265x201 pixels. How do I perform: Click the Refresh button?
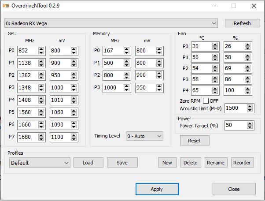242,23
